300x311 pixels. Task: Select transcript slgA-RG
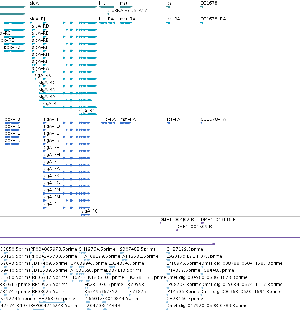point(68,86)
